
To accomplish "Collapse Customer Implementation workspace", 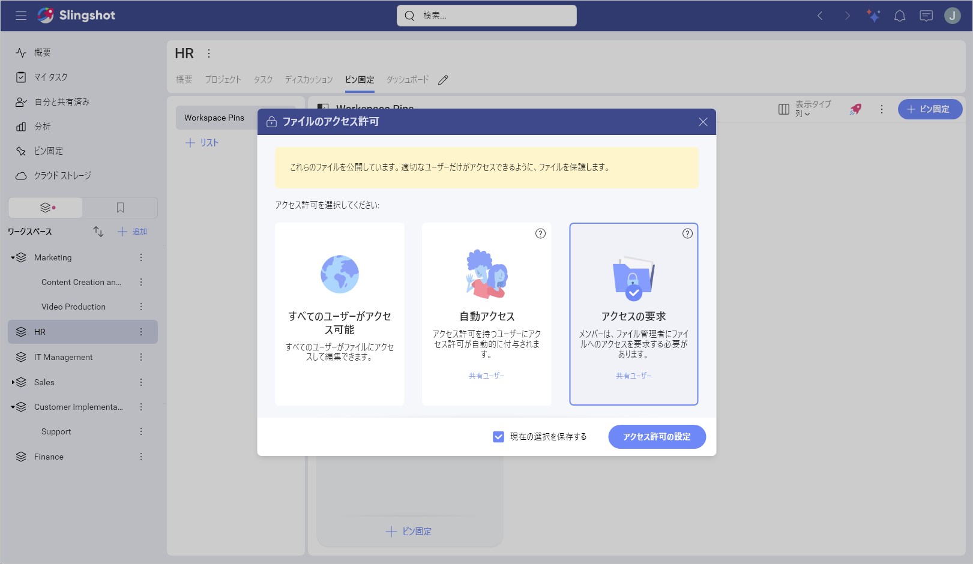I will pyautogui.click(x=13, y=407).
